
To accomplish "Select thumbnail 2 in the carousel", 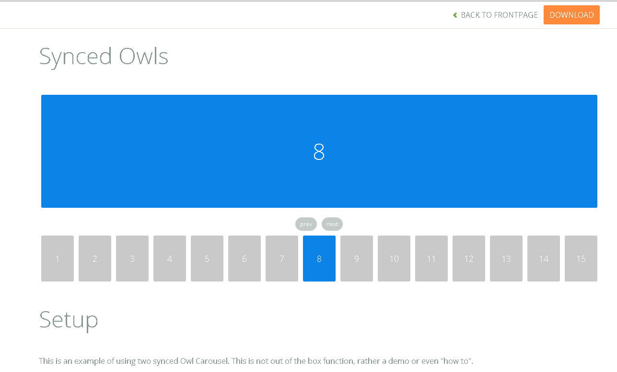I will point(94,259).
